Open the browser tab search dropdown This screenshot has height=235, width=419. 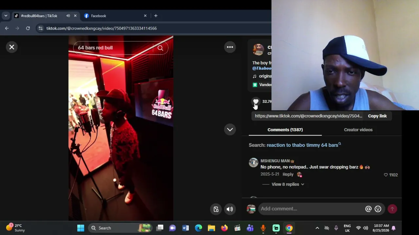pyautogui.click(x=6, y=16)
